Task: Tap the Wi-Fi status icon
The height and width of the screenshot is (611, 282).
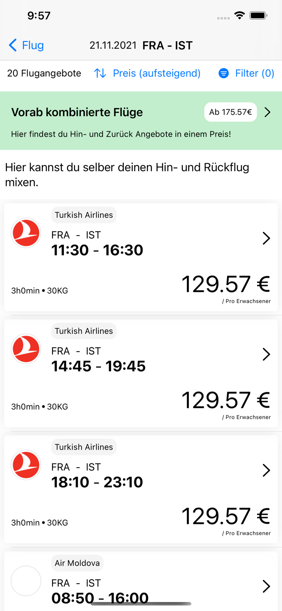Action: [239, 15]
